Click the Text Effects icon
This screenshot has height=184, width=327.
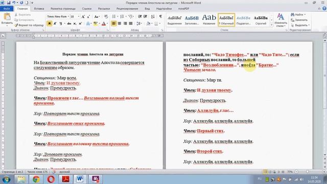(x=88, y=24)
